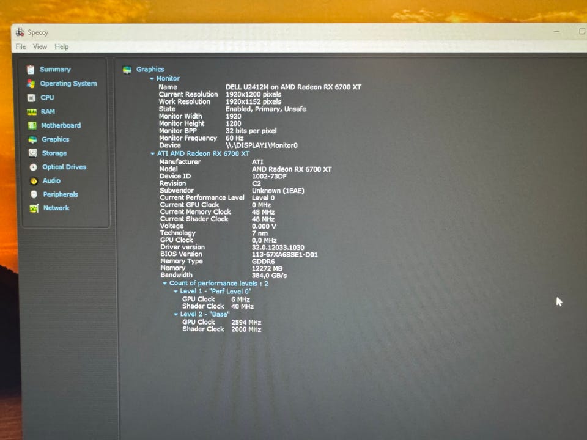Open the Network section label

[56, 208]
